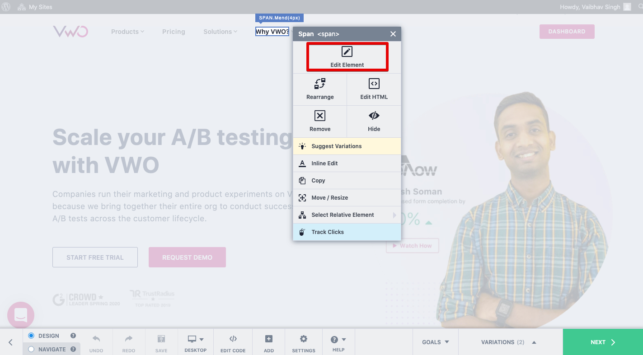
Task: Hide the selected span element
Action: click(x=374, y=121)
